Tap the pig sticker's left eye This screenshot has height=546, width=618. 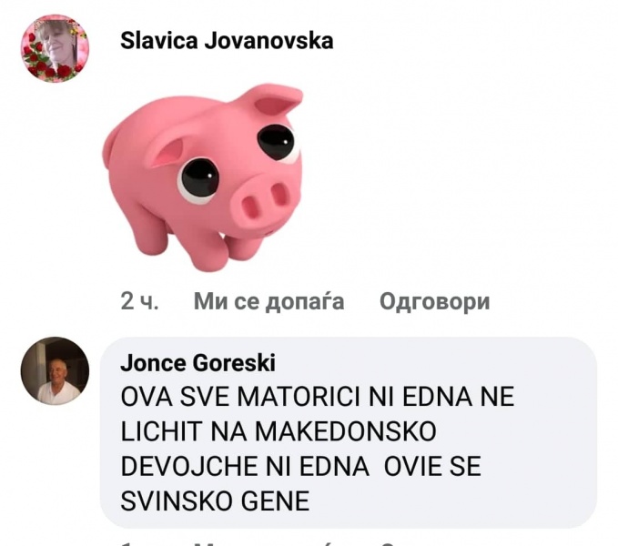point(199,178)
